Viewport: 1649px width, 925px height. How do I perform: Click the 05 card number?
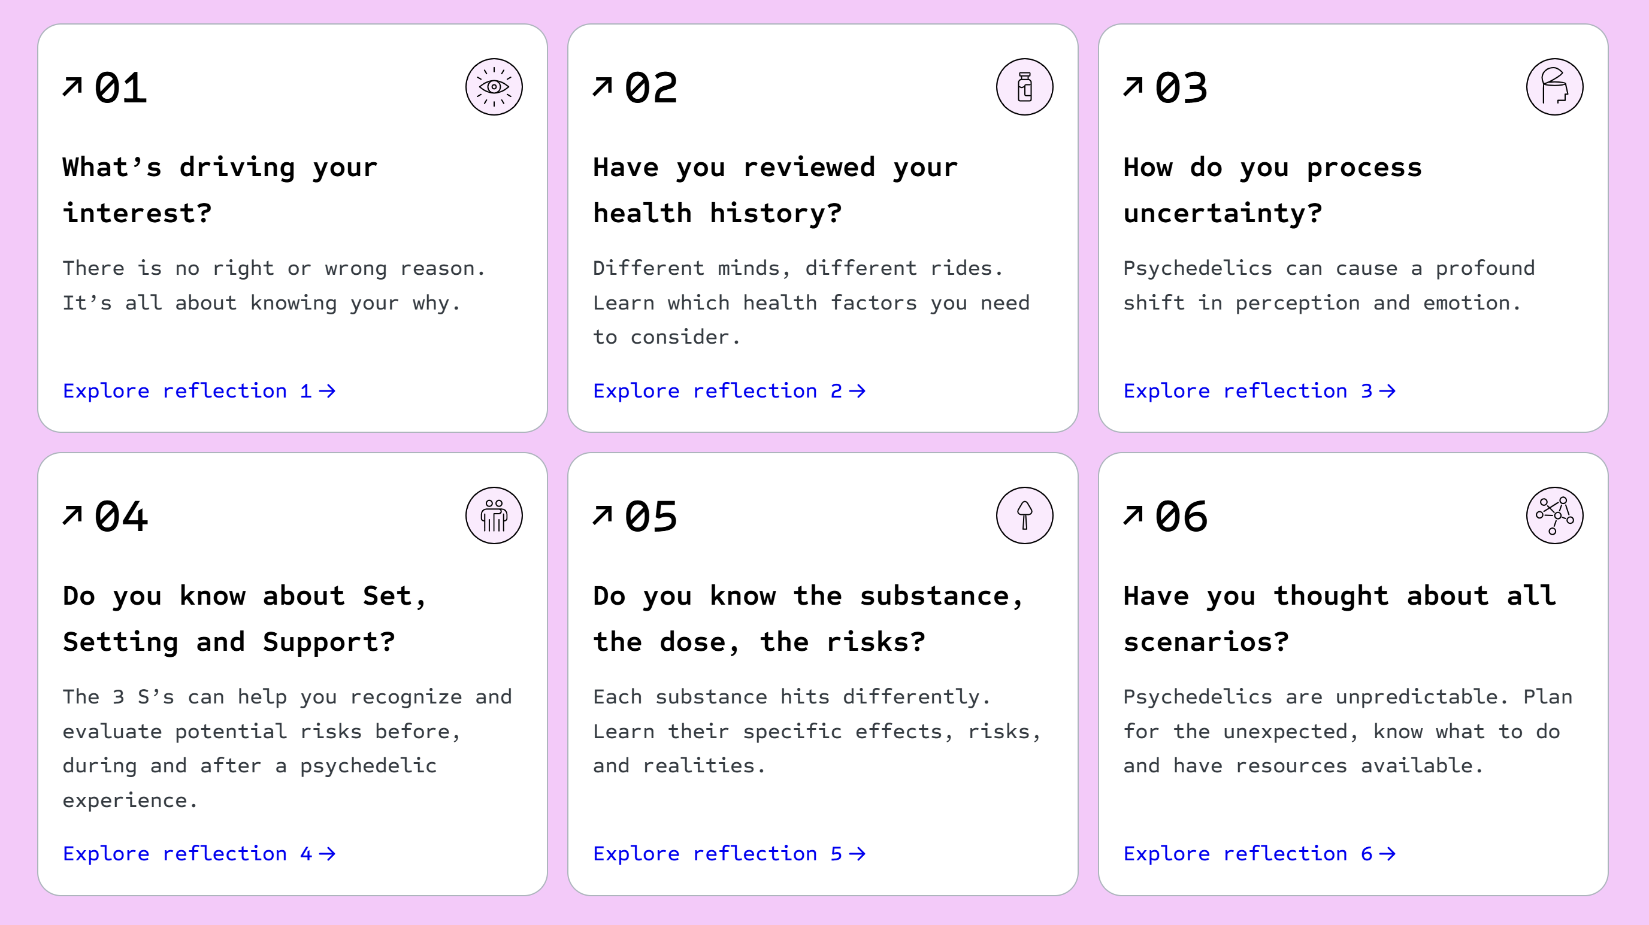(x=650, y=516)
